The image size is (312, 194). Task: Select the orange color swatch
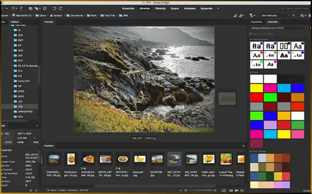pyautogui.click(x=298, y=97)
